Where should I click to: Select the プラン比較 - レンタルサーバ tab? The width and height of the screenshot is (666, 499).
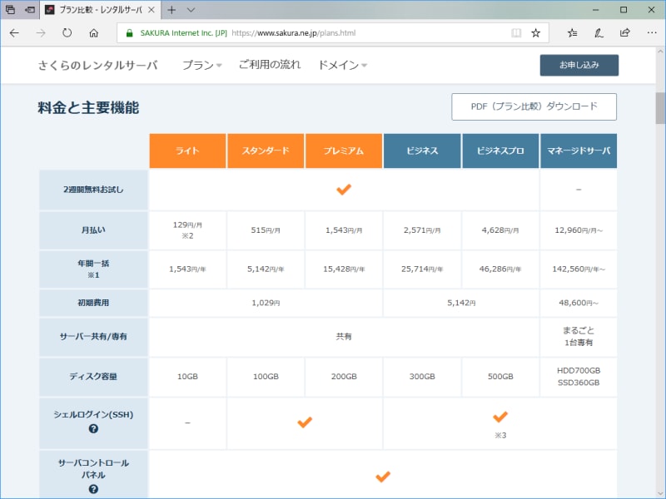point(100,10)
